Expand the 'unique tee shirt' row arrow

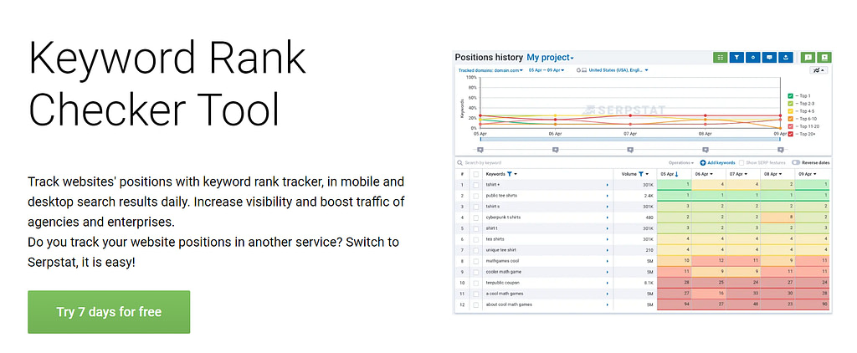tap(608, 250)
